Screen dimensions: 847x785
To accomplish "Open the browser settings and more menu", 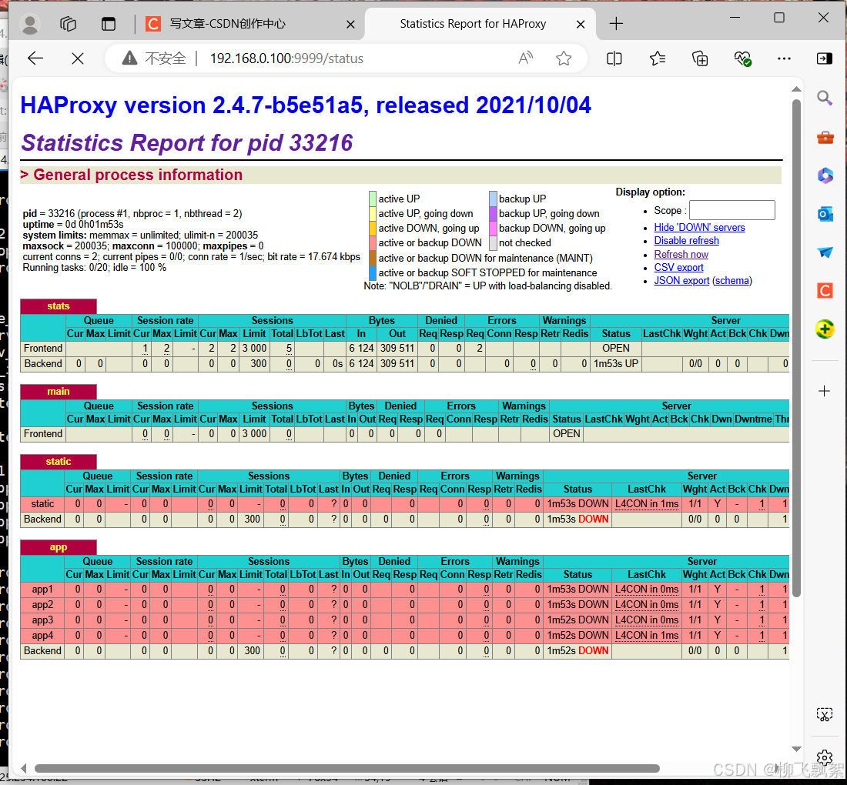I will click(784, 58).
